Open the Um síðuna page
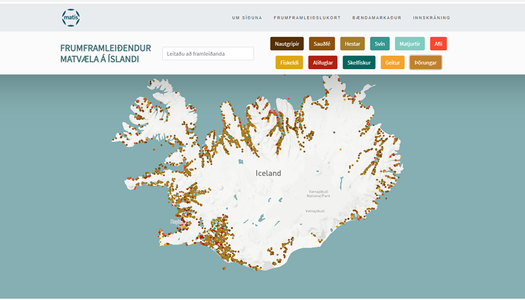This screenshot has width=525, height=300. [247, 18]
